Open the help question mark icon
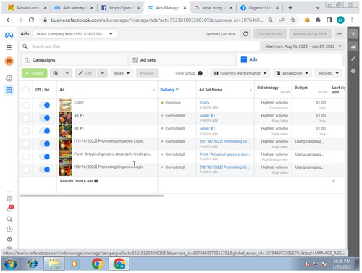Viewport: 362px width, 273px height. [x=9, y=230]
